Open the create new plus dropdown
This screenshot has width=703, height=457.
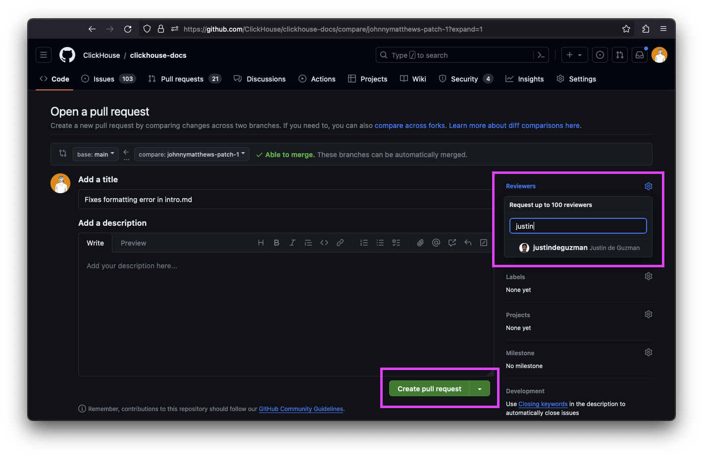click(x=574, y=55)
